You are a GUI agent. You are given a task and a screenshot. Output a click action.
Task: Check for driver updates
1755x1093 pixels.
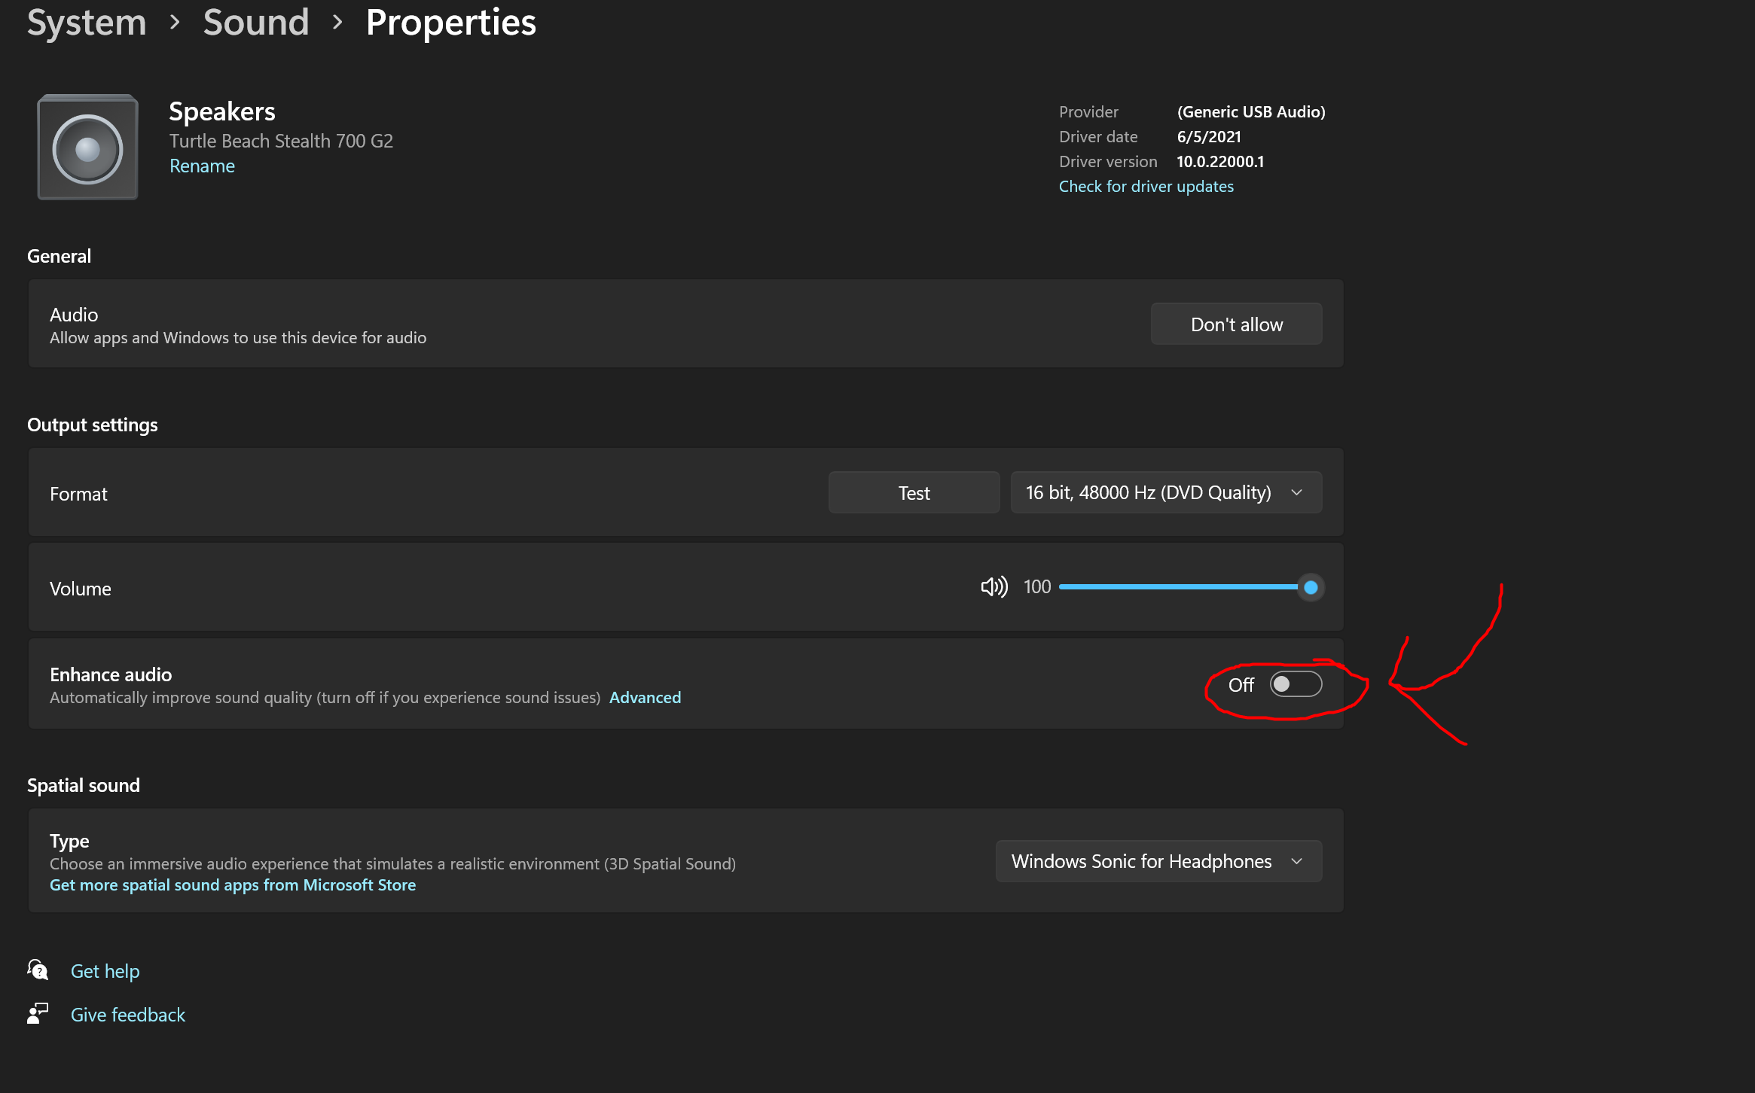pos(1146,187)
